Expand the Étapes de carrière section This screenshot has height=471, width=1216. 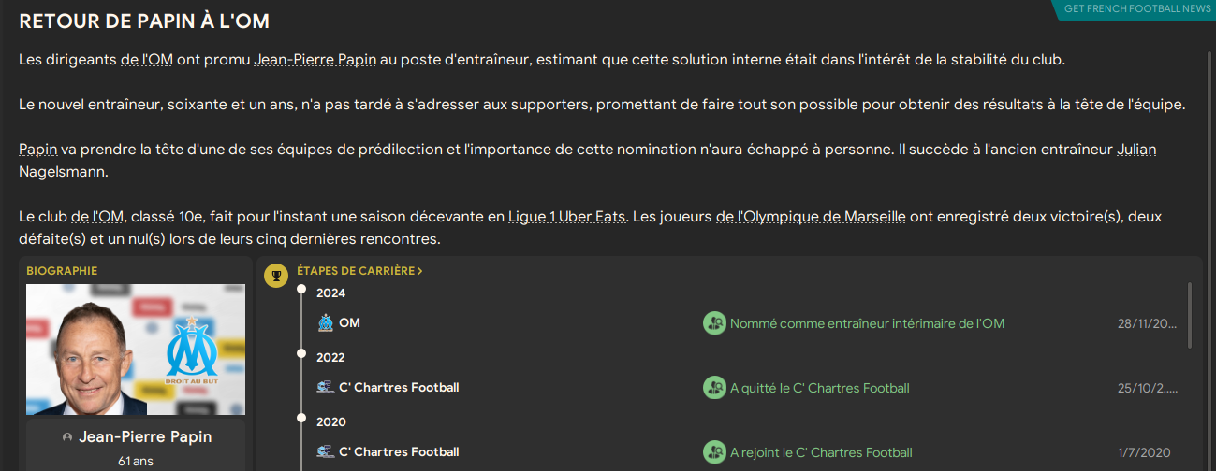pos(359,271)
